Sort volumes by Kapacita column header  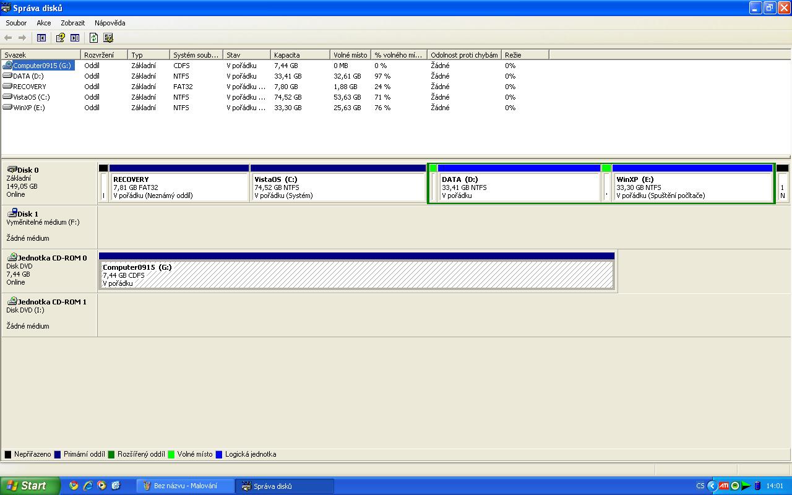point(299,55)
